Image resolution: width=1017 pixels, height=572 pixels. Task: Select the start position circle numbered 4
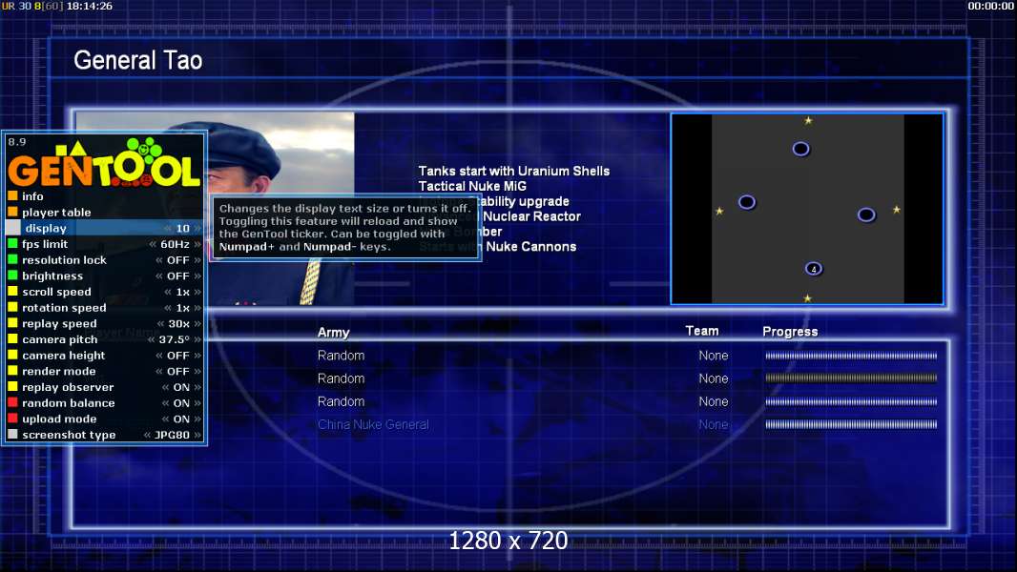tap(814, 268)
